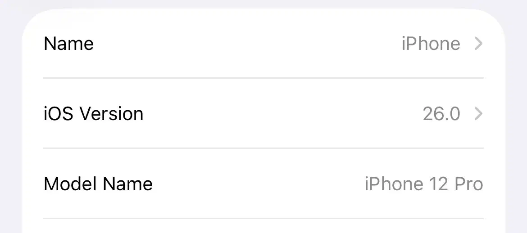Click the "iPhone 12 Pro" model value
The height and width of the screenshot is (233, 527).
[423, 184]
